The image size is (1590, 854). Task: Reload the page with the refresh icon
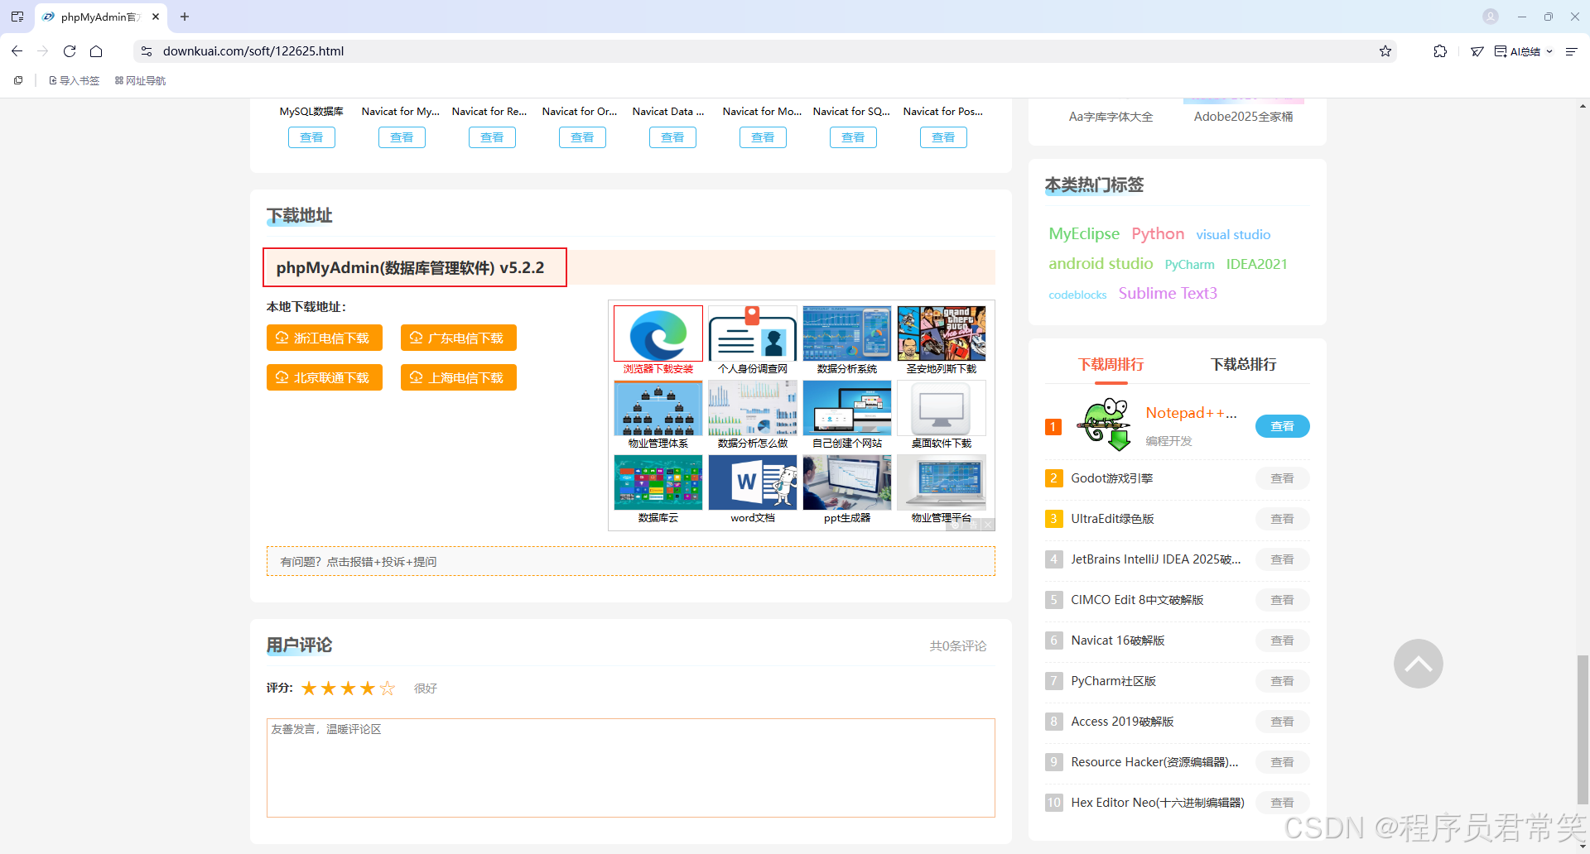pyautogui.click(x=70, y=51)
